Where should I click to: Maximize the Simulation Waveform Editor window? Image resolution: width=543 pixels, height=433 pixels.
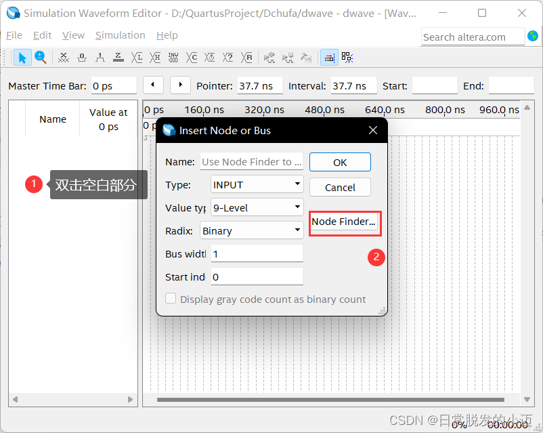tap(481, 13)
